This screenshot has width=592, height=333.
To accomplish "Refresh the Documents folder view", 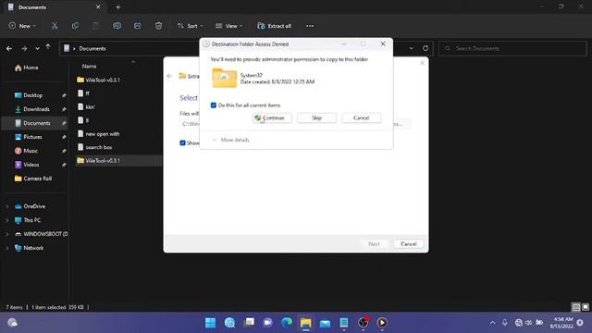I will click(425, 48).
